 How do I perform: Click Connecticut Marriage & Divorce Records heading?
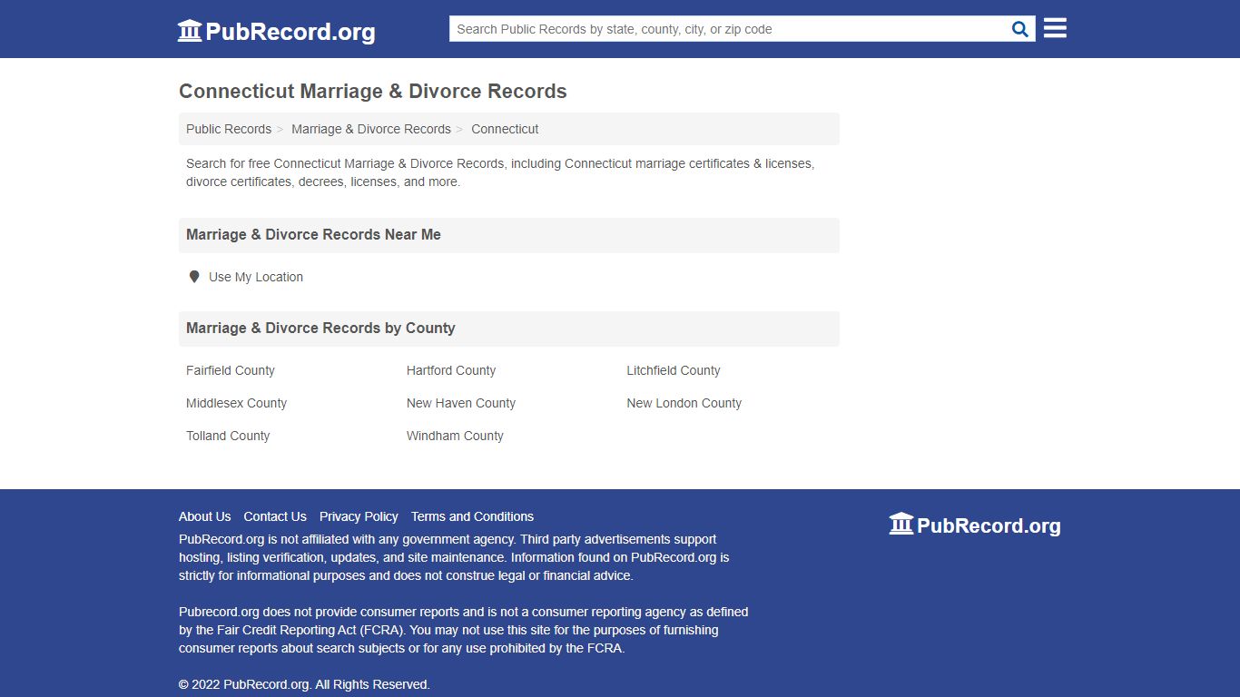[x=373, y=92]
